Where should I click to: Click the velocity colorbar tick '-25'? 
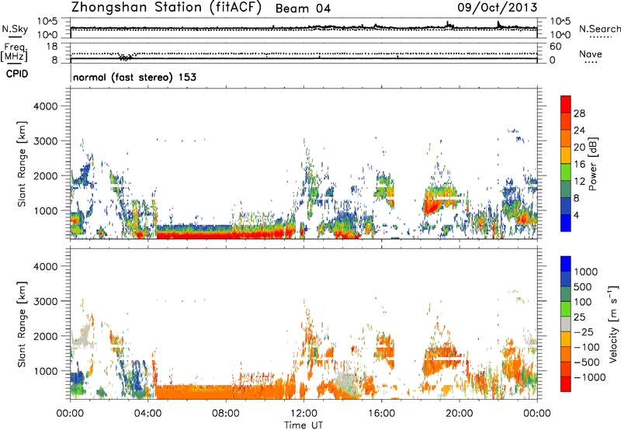[x=585, y=332]
